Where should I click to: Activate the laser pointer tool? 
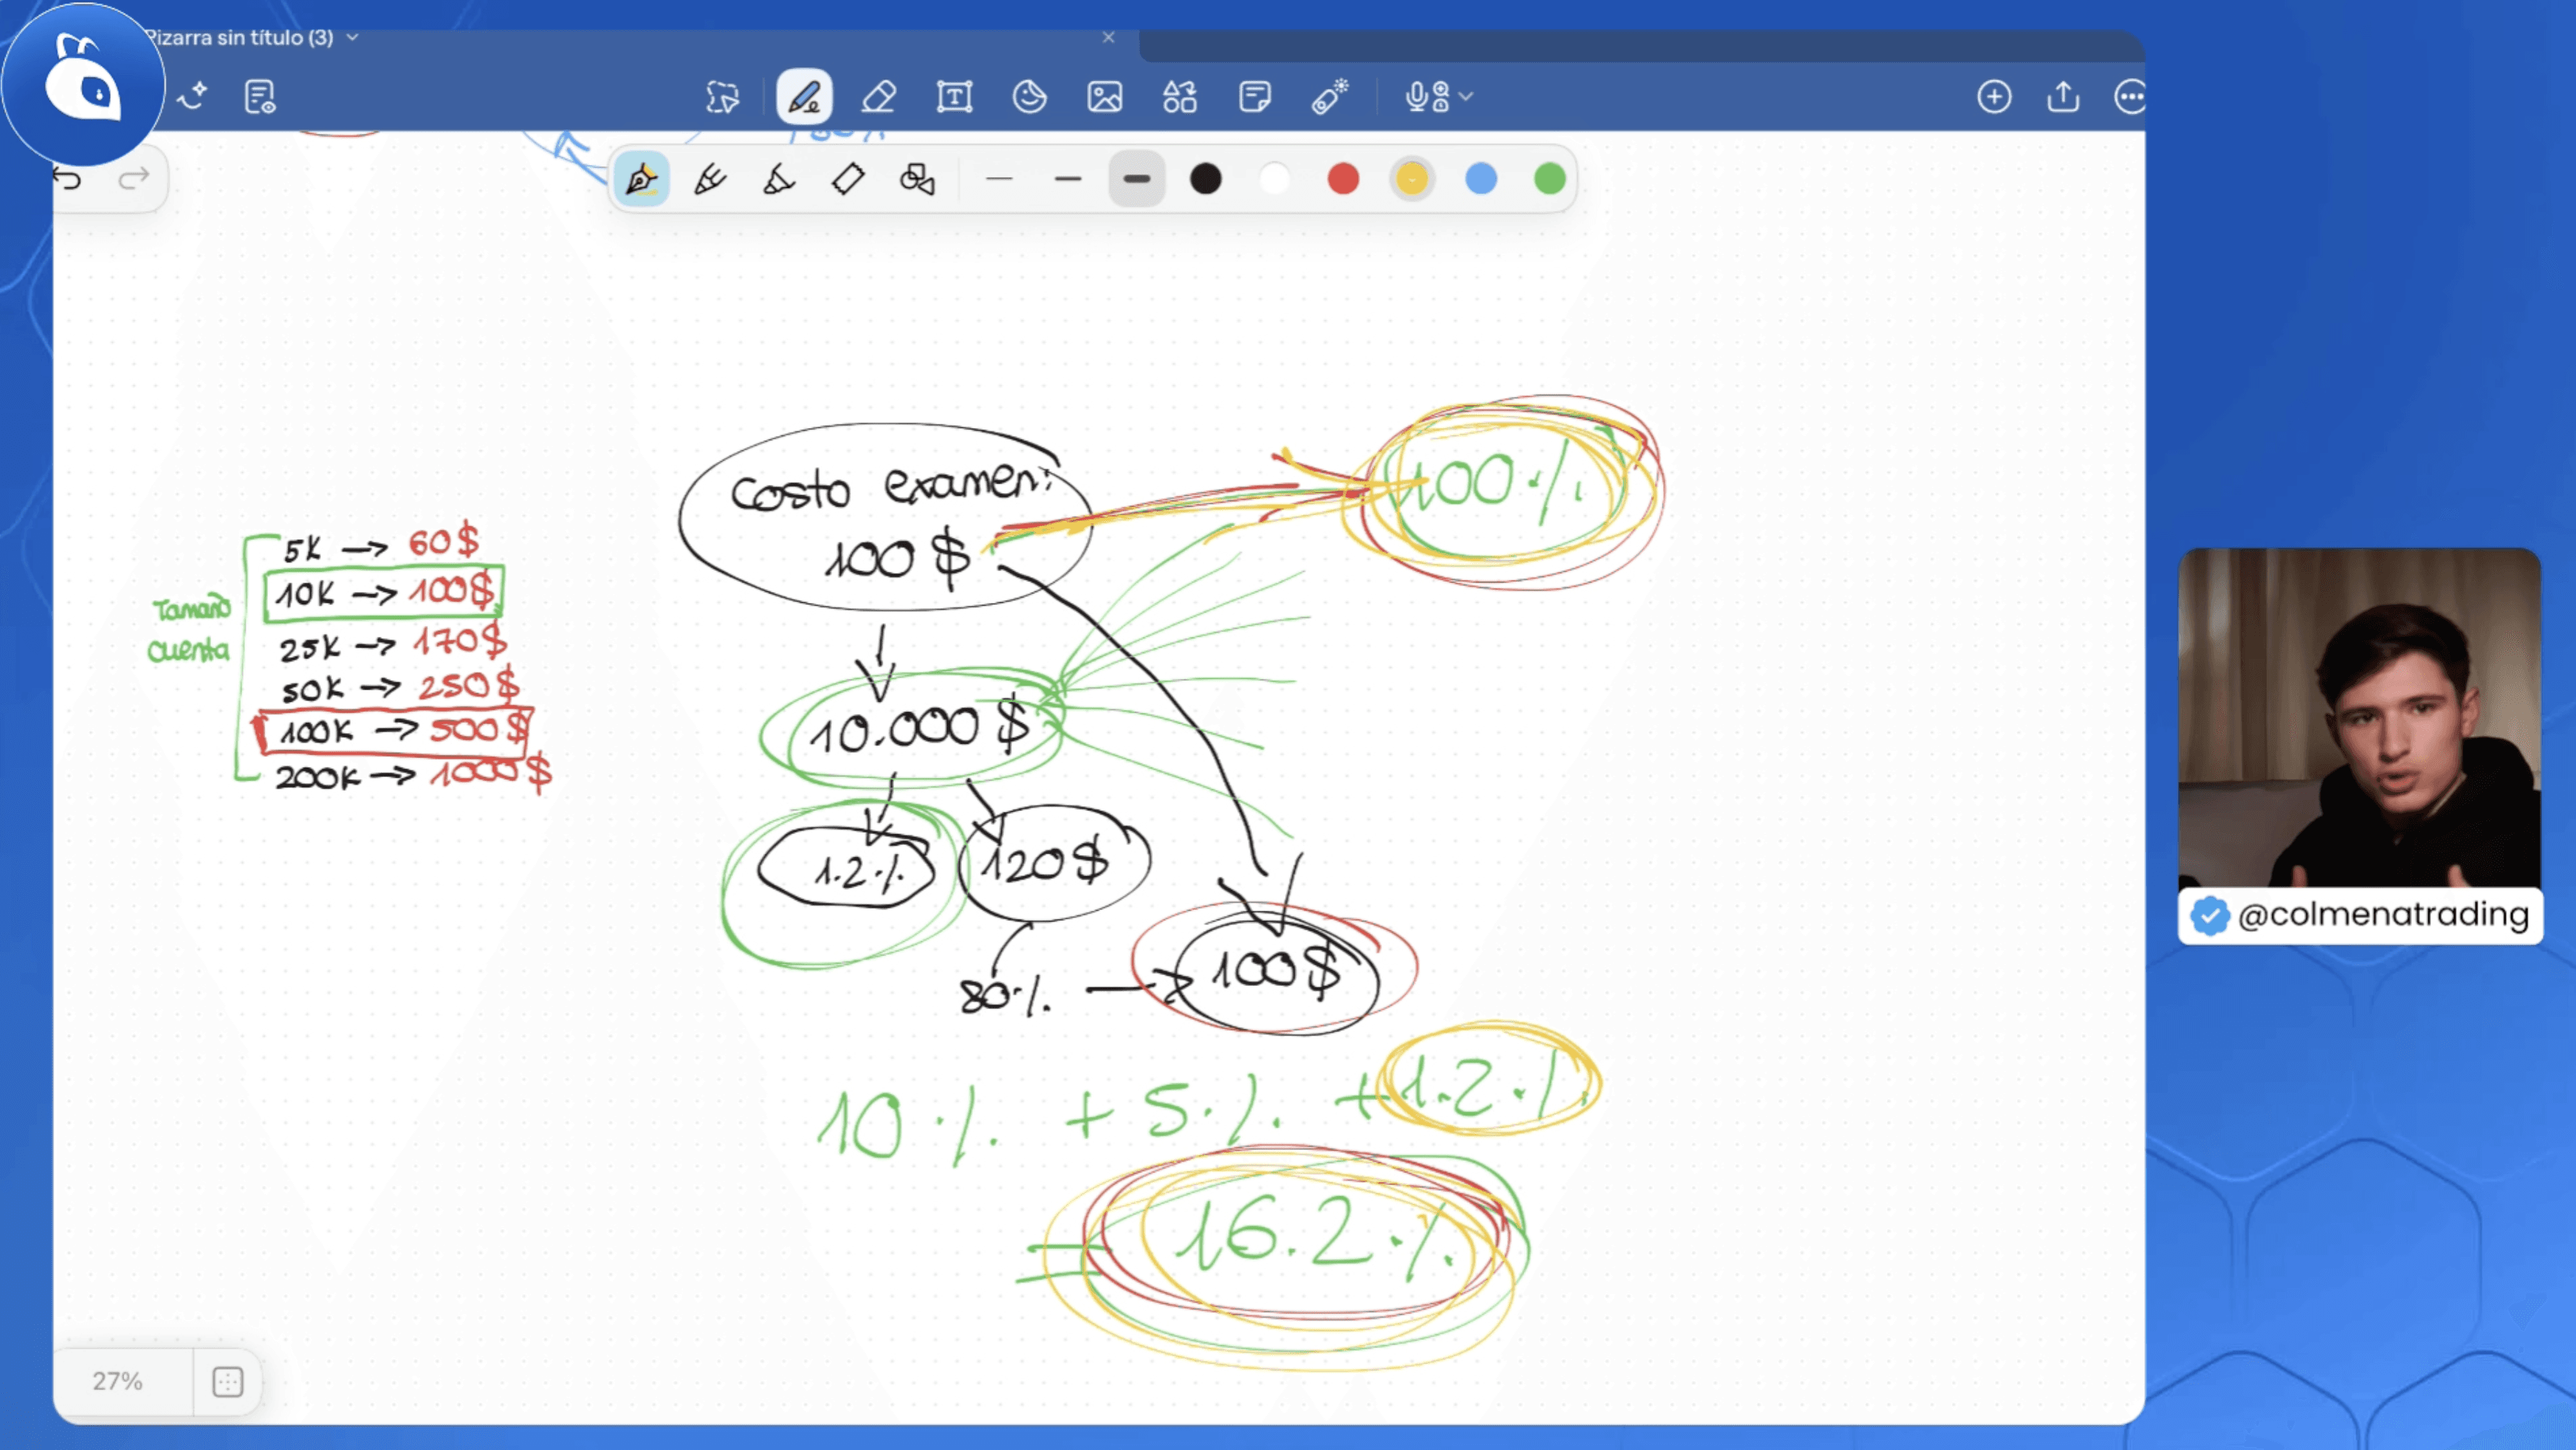[x=1329, y=97]
